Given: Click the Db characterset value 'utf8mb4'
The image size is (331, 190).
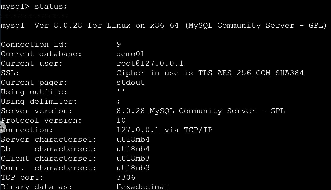Looking at the screenshot, I should 133,149.
